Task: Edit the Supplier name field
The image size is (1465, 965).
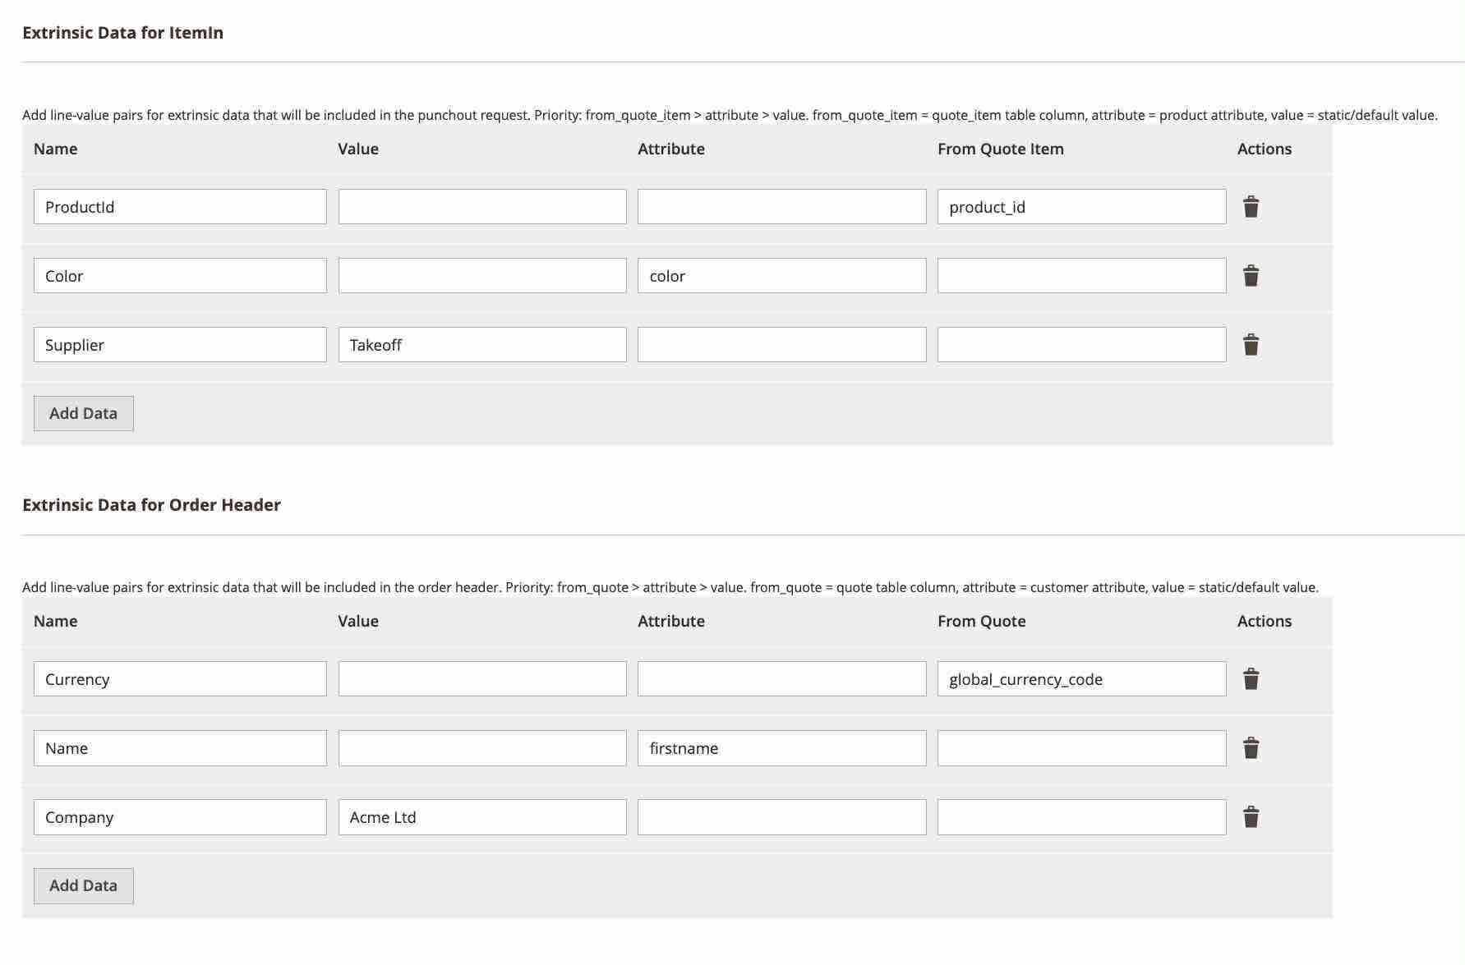Action: [180, 345]
